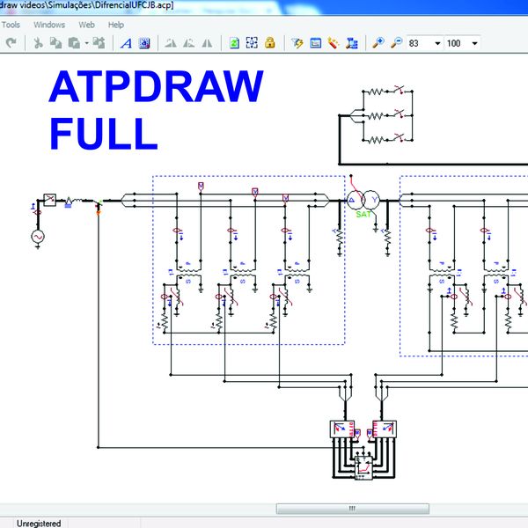Click the red-yellow plot tool icon
Image resolution: width=528 pixels, height=528 pixels.
334,43
